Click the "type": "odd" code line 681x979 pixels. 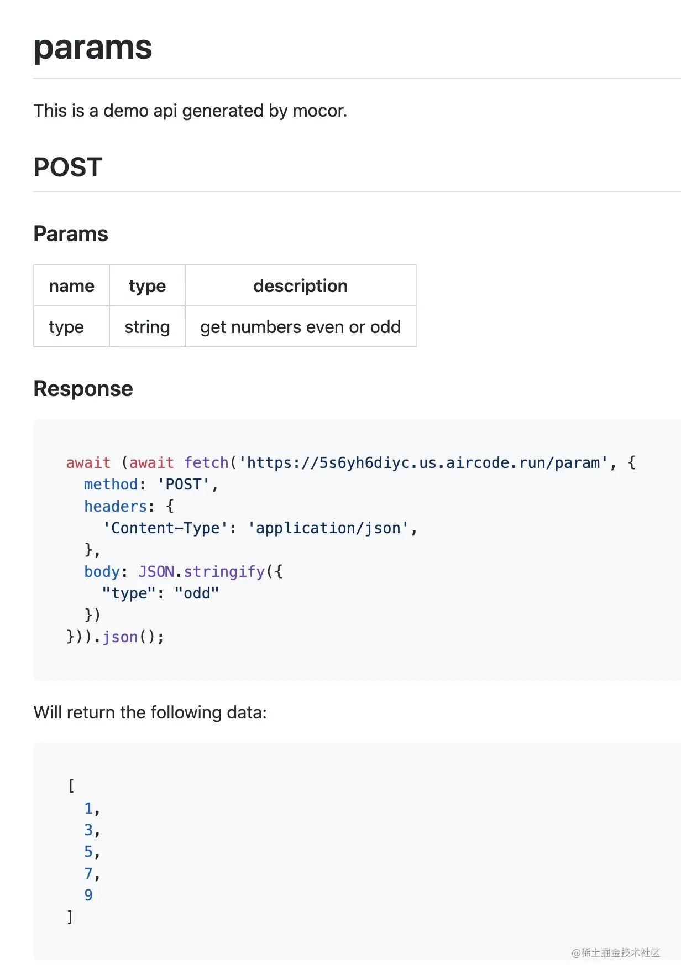[x=160, y=593]
